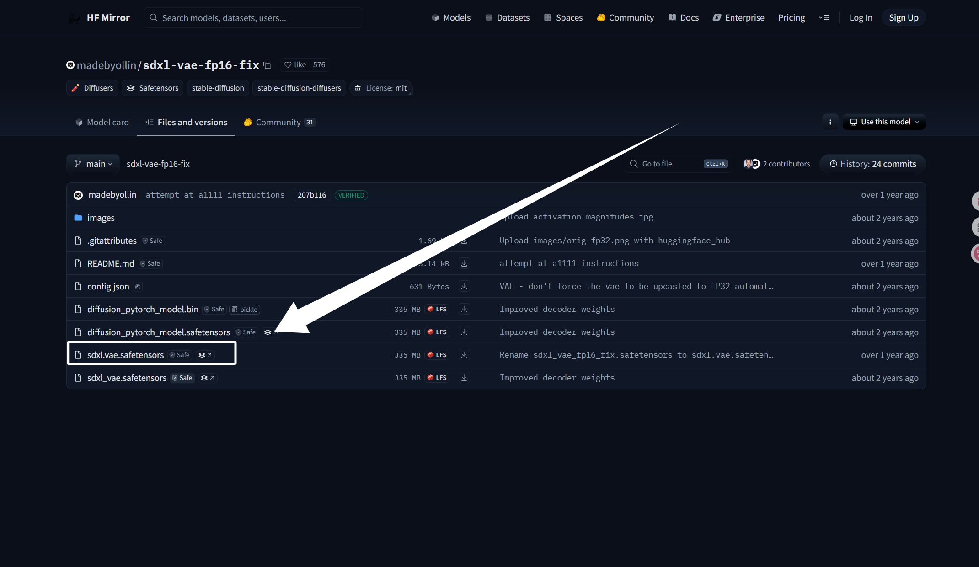The image size is (979, 567).
Task: Download sdxl_vae.safetensors via download icon
Action: (464, 378)
